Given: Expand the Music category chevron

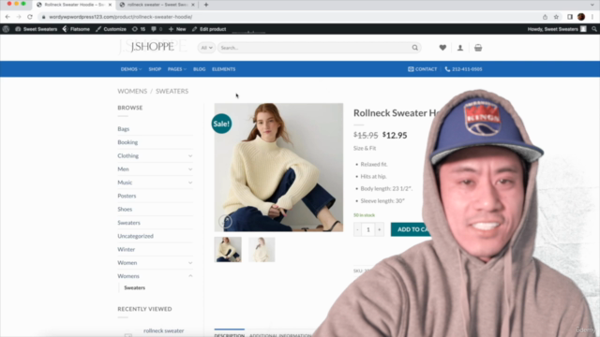Looking at the screenshot, I should pyautogui.click(x=190, y=183).
